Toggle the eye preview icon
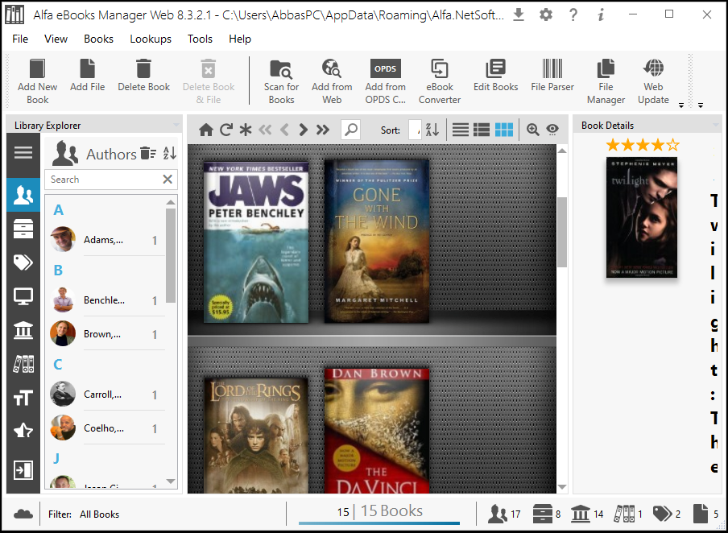This screenshot has width=728, height=533. (552, 130)
